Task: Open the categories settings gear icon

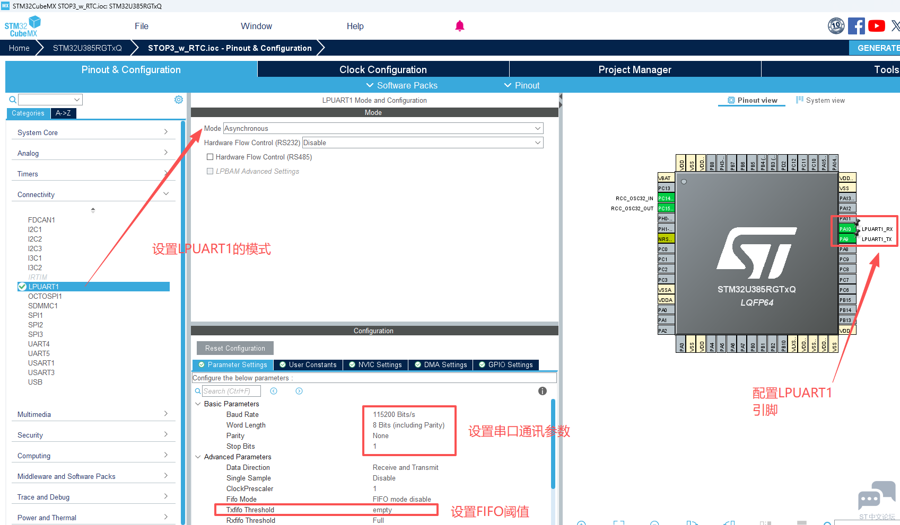Action: (x=179, y=100)
